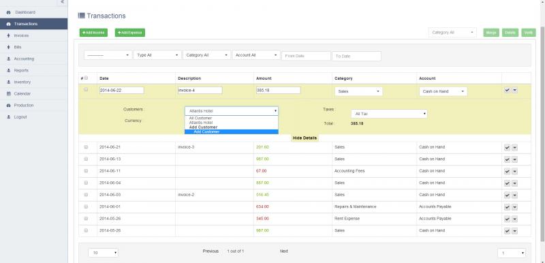Open the Cash on Hand account dropdown in the editing row
This screenshot has height=263, width=545.
(443, 91)
